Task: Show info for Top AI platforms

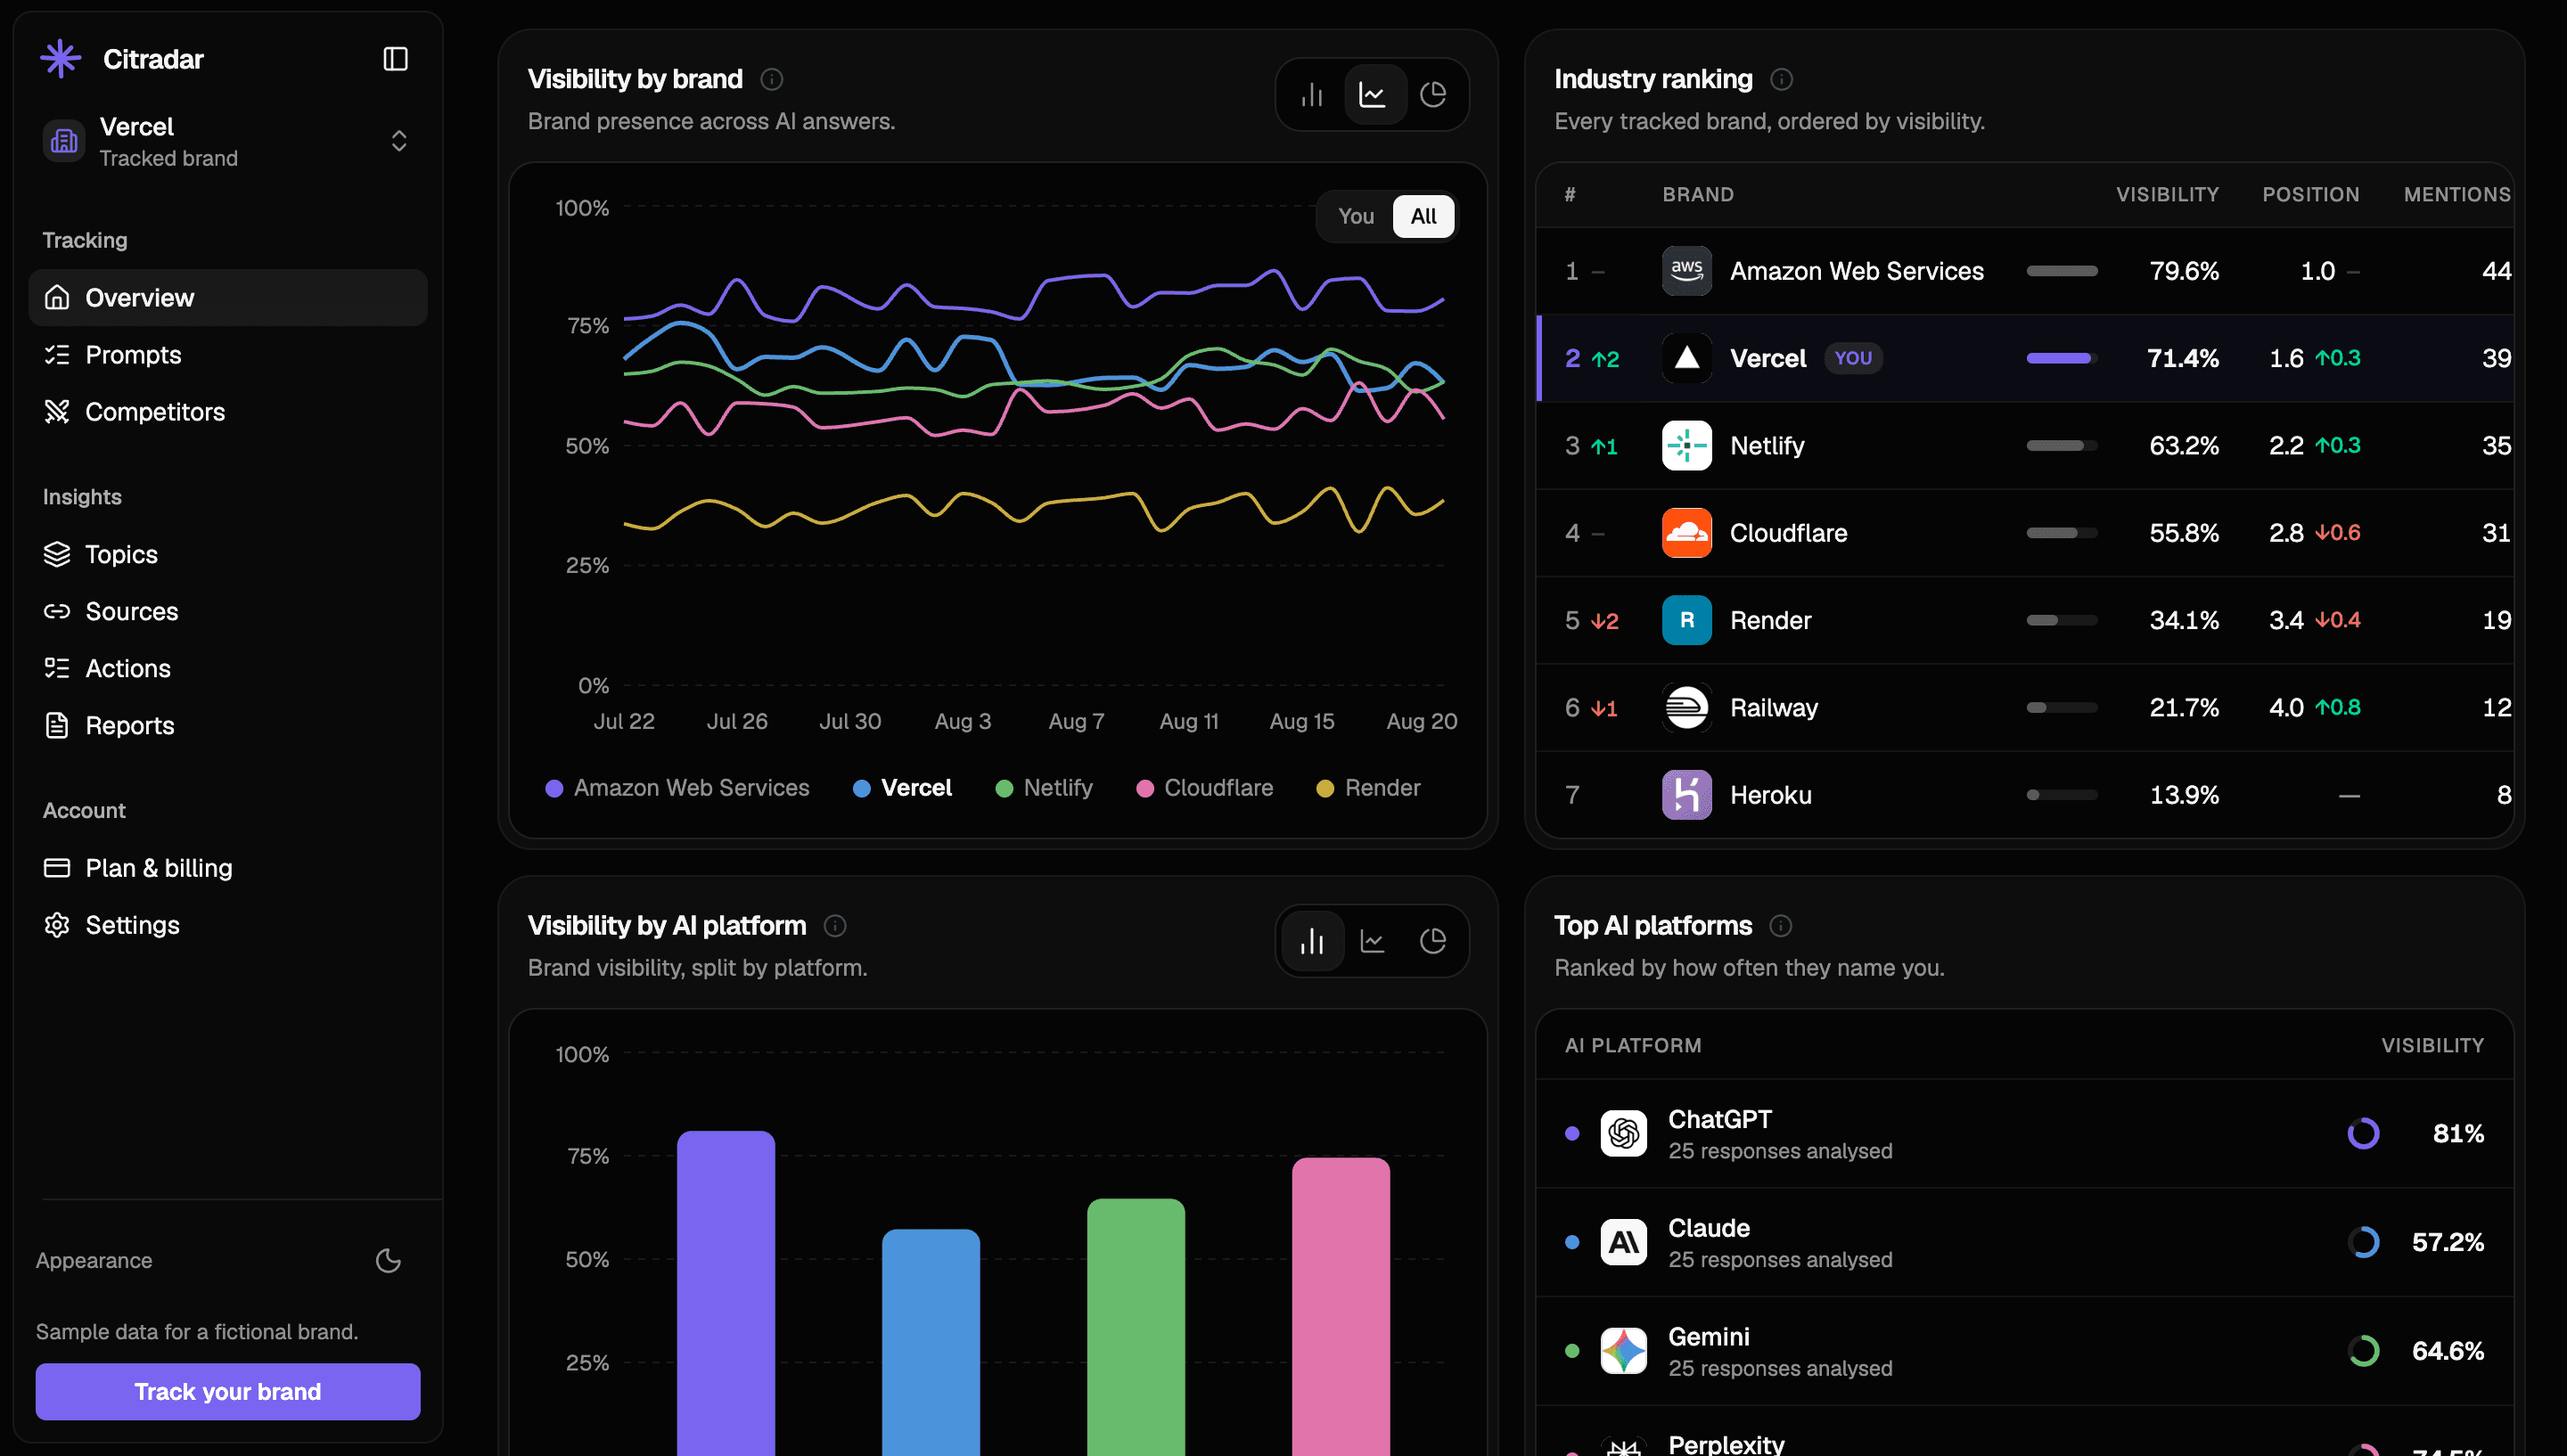Action: coord(1780,926)
